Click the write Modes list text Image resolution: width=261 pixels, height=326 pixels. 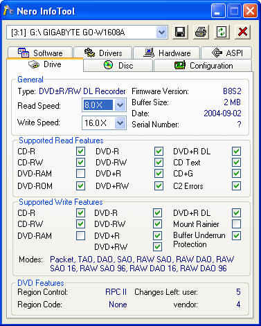coord(142,264)
